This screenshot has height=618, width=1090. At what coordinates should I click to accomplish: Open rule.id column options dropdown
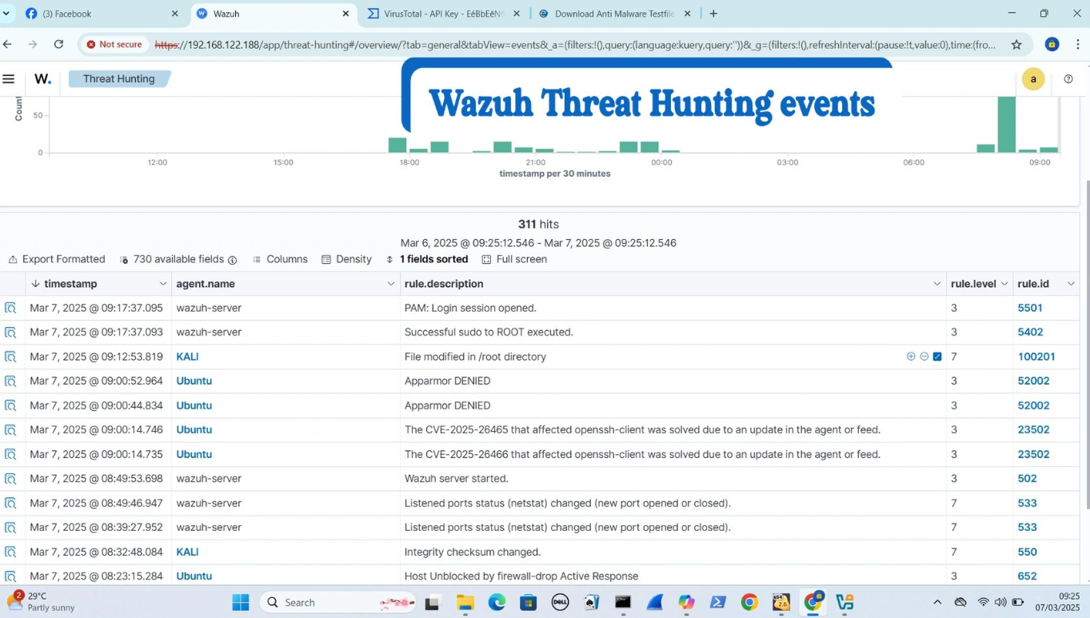[1071, 284]
